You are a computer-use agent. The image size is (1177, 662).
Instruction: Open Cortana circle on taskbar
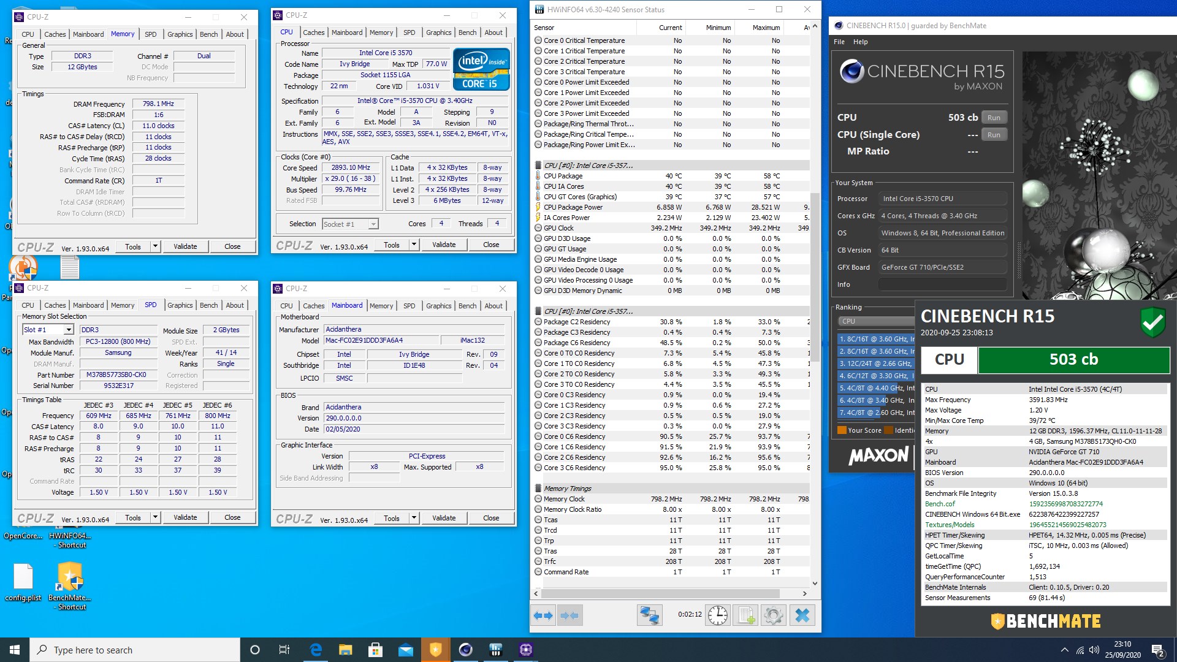(x=255, y=650)
